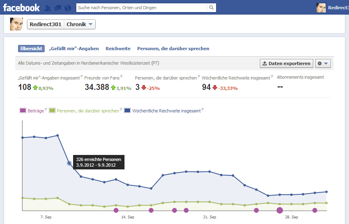349x224 pixels.
Task: Click the highlighted 326 erreichte Personen data point
Action: pyautogui.click(x=69, y=163)
